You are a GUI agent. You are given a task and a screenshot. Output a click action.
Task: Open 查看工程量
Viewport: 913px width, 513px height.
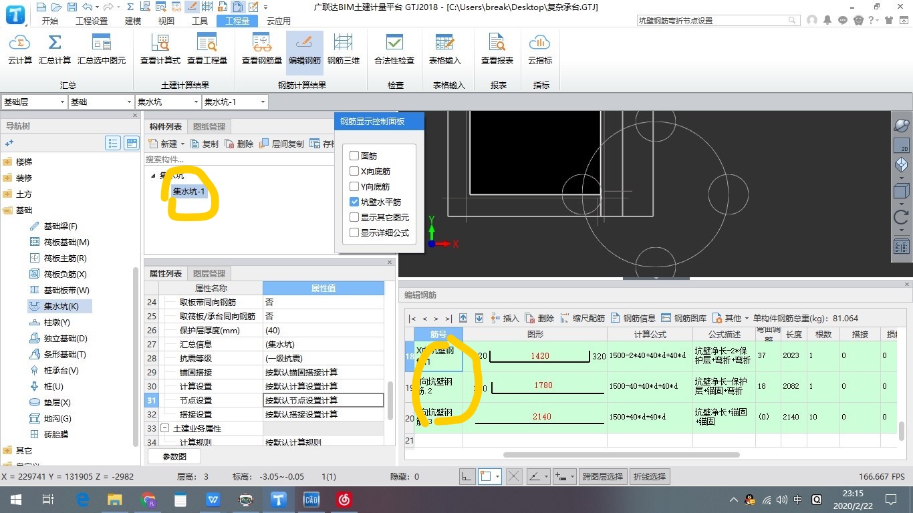(x=207, y=50)
